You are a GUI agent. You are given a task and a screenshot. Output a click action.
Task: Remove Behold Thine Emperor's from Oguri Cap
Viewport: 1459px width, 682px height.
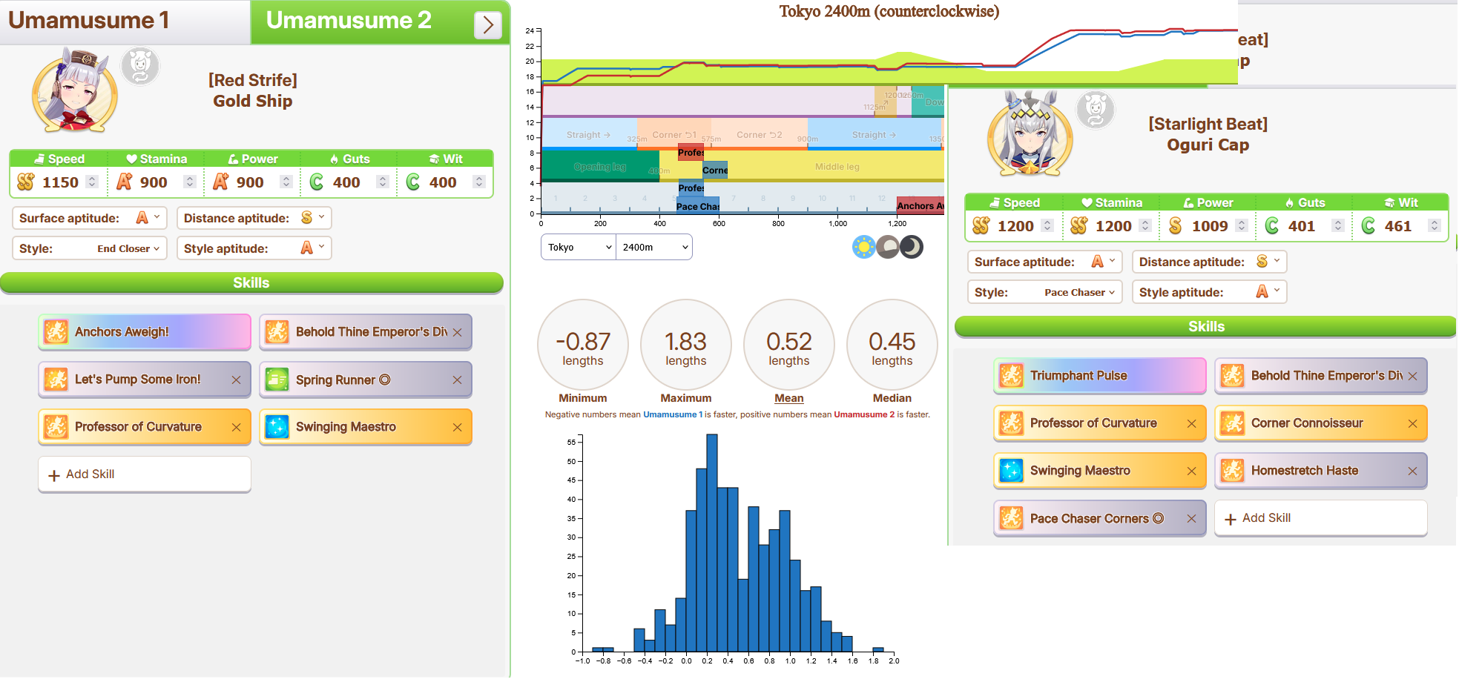[1412, 376]
